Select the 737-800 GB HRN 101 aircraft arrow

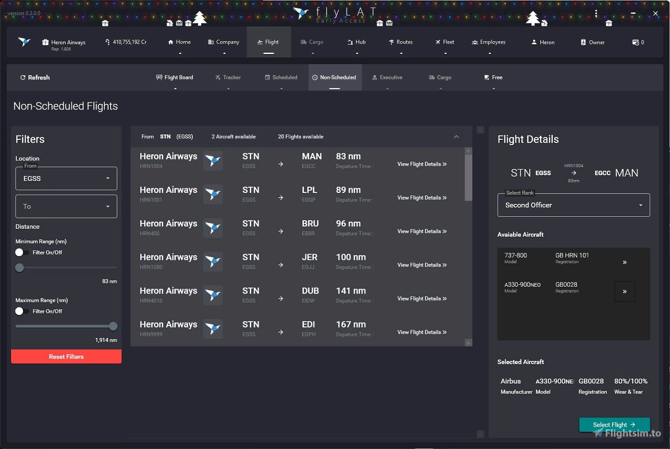(x=625, y=262)
